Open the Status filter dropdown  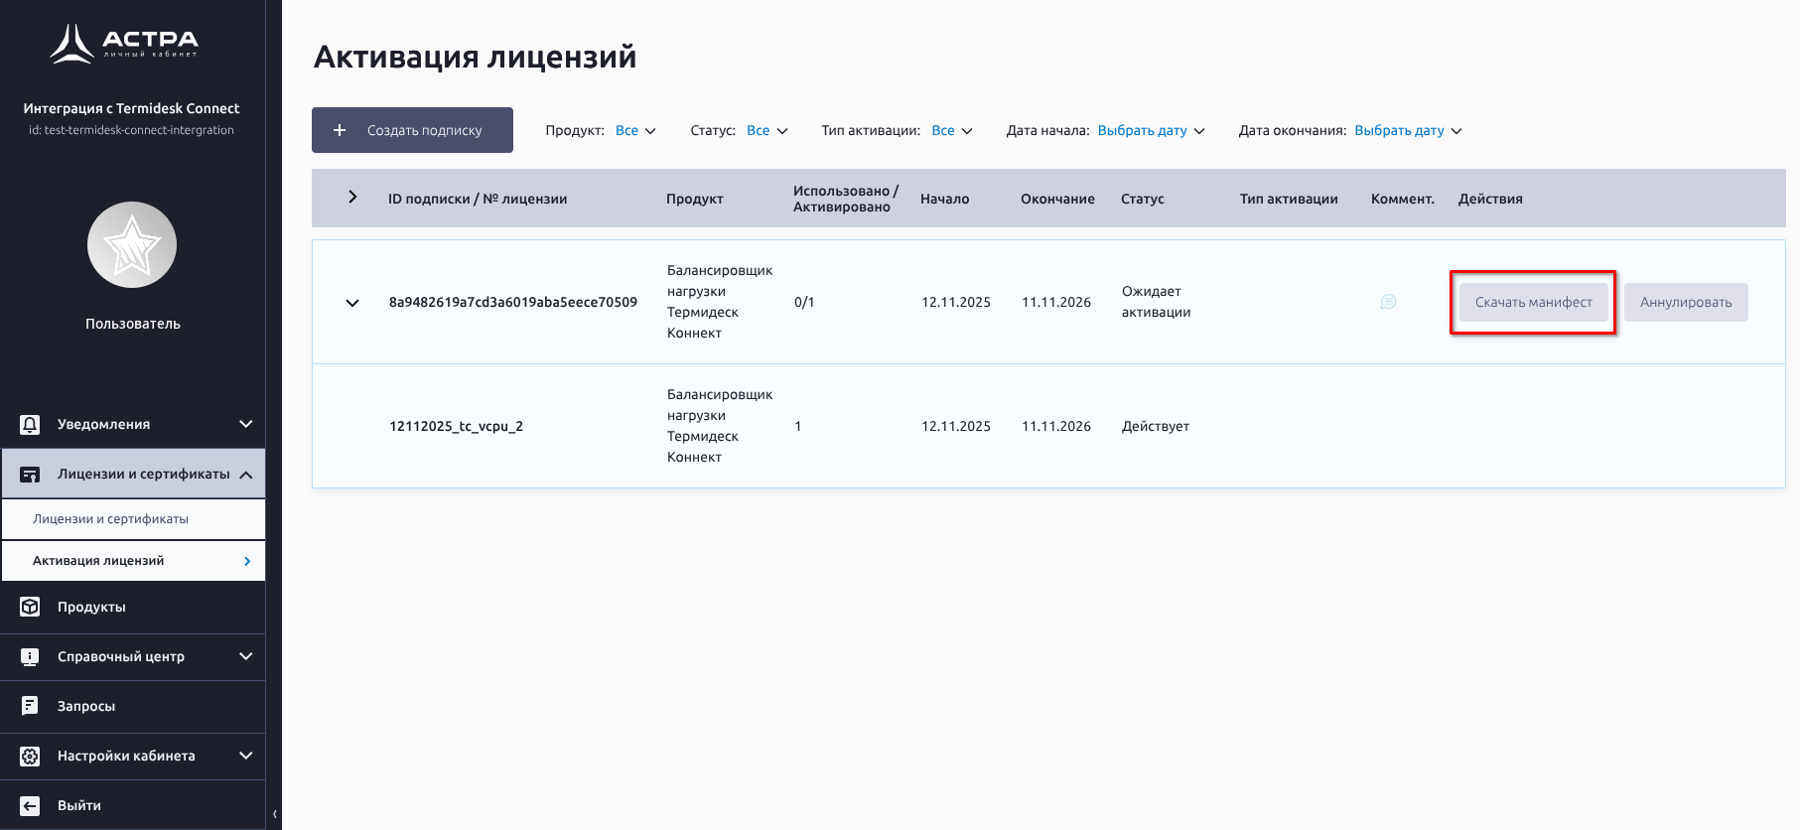(x=766, y=131)
